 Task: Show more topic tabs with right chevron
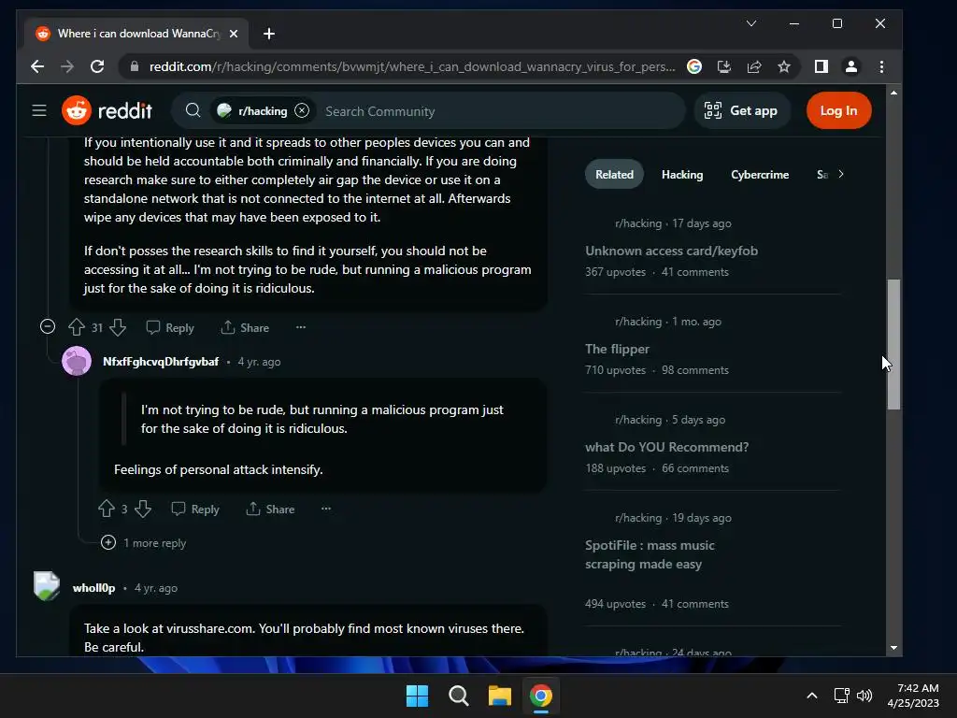pos(840,174)
